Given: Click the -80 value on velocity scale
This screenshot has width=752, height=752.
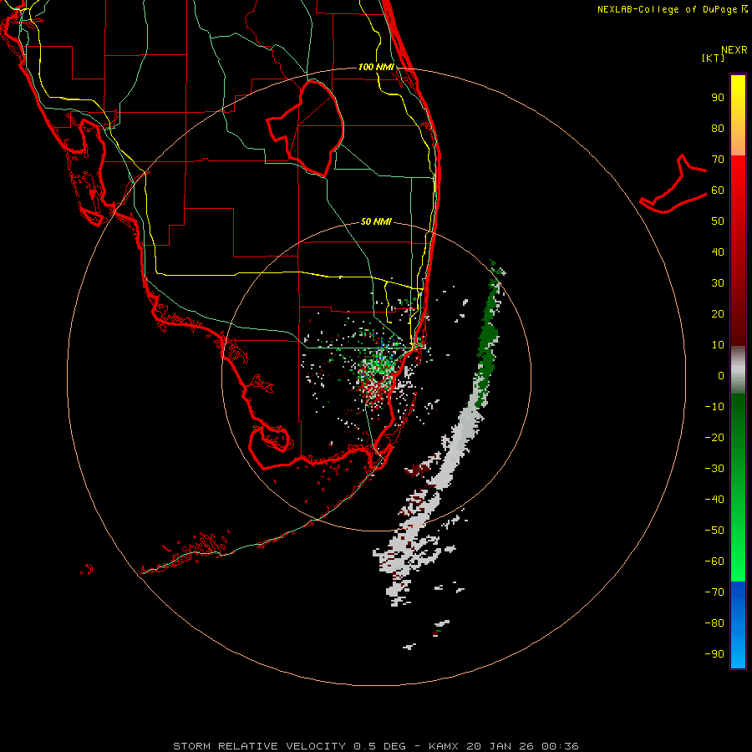Looking at the screenshot, I should pyautogui.click(x=714, y=623).
